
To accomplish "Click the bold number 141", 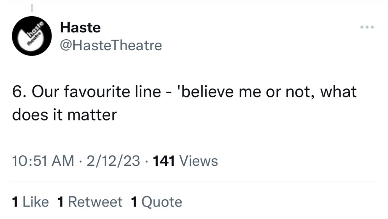I will 163,161.
